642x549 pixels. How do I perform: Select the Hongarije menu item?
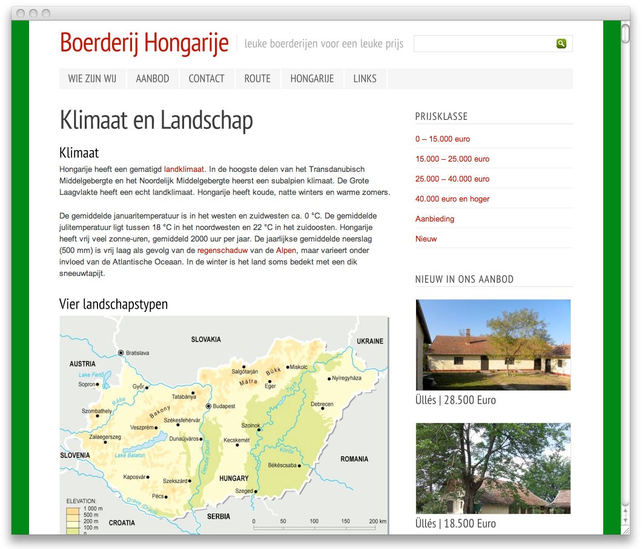tap(312, 79)
